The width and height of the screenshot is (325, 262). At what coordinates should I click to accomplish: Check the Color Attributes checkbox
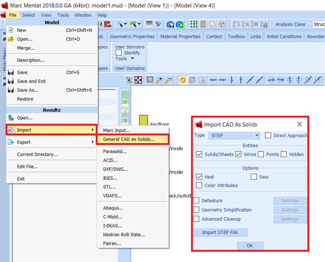click(x=199, y=185)
